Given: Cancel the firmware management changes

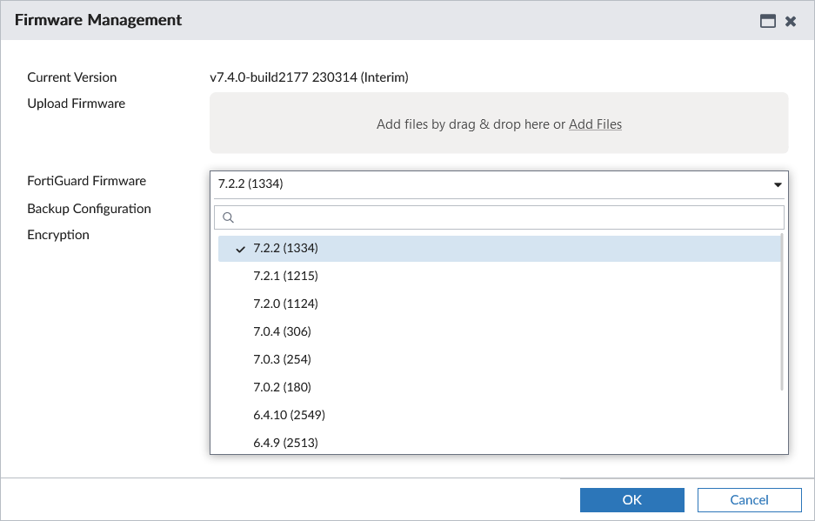Looking at the screenshot, I should (749, 499).
